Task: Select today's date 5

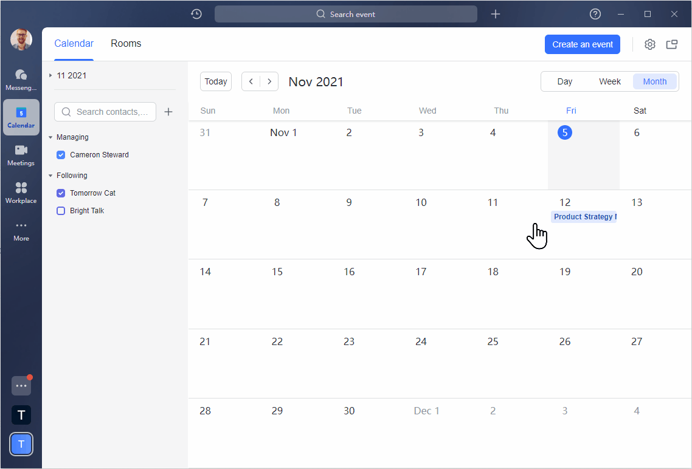Action: pyautogui.click(x=564, y=132)
